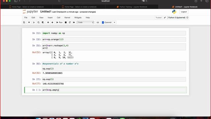Click the array output of Out[5]
The height and width of the screenshot is (119, 211).
coord(58,55)
